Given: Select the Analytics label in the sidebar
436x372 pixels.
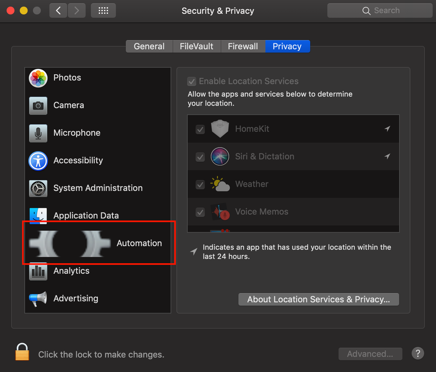Looking at the screenshot, I should [x=72, y=271].
